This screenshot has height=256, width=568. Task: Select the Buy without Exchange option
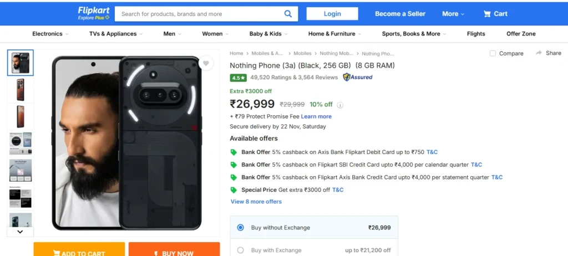pyautogui.click(x=240, y=227)
